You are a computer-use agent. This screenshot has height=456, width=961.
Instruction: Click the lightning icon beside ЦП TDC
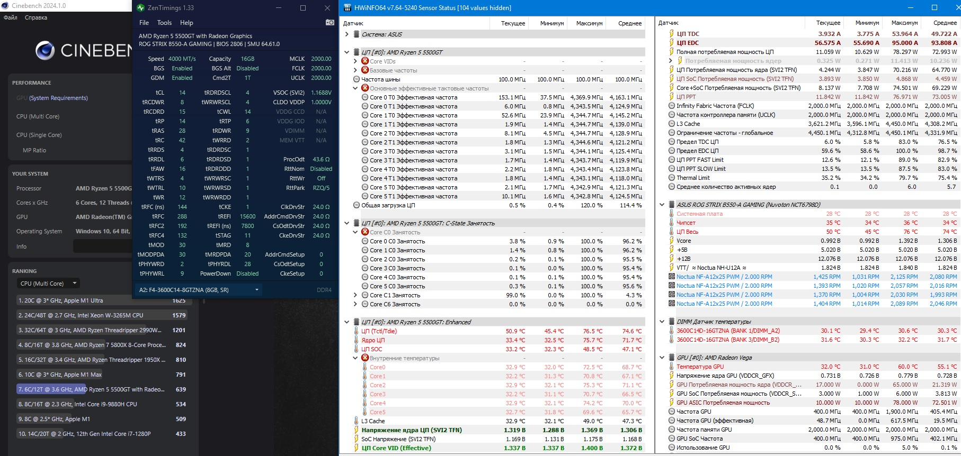(672, 34)
